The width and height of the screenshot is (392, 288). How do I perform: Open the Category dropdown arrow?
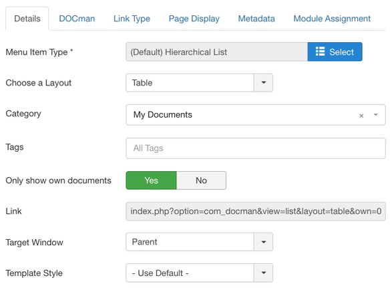click(x=375, y=115)
